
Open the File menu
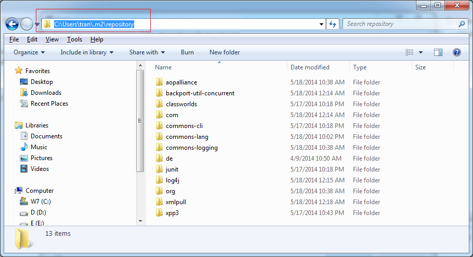coord(14,39)
